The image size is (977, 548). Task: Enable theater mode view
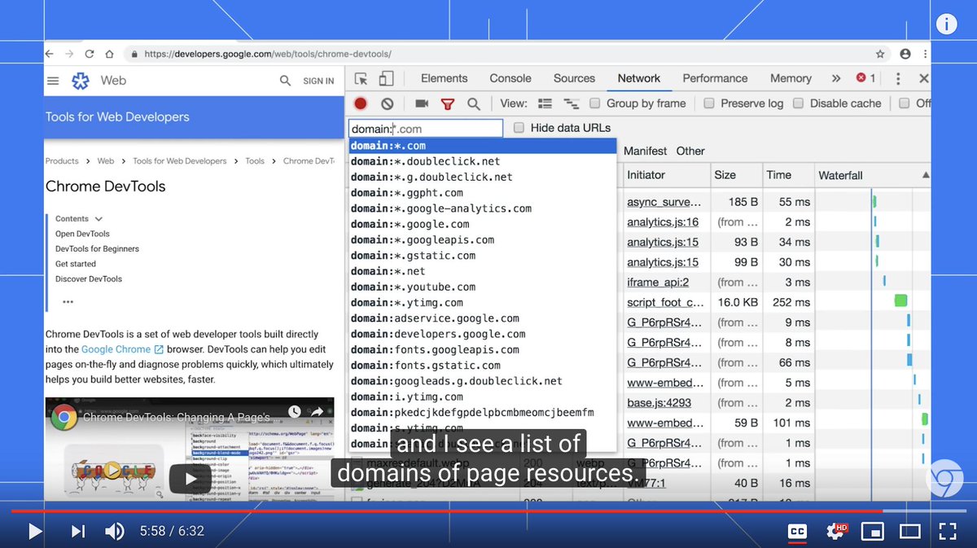[909, 532]
